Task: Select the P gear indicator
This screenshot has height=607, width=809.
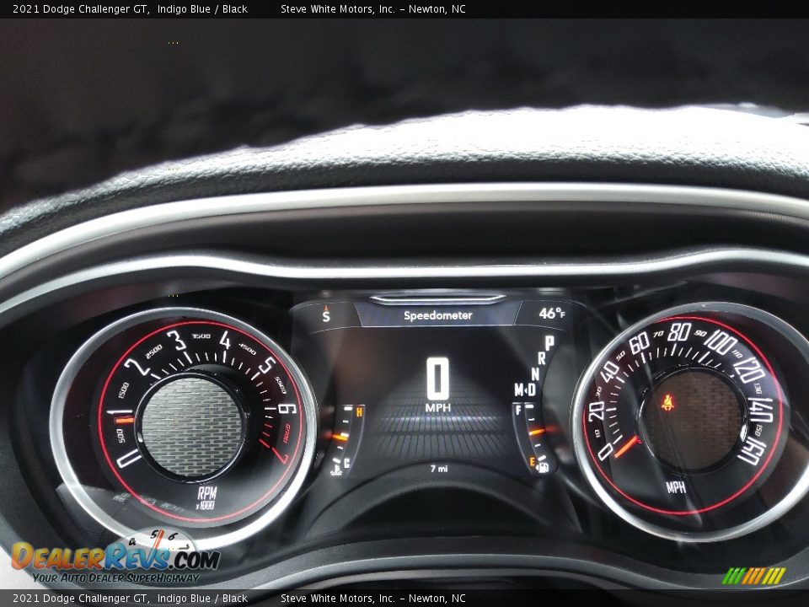Action: click(x=549, y=343)
